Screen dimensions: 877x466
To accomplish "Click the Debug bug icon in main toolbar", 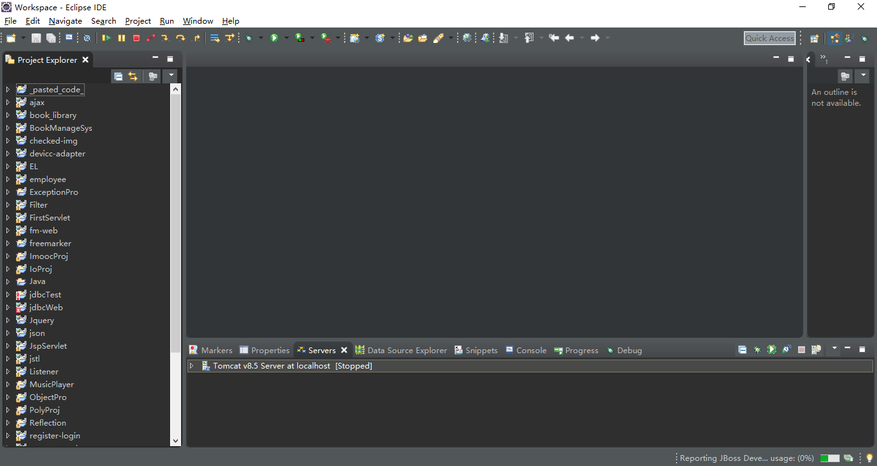I will click(249, 38).
